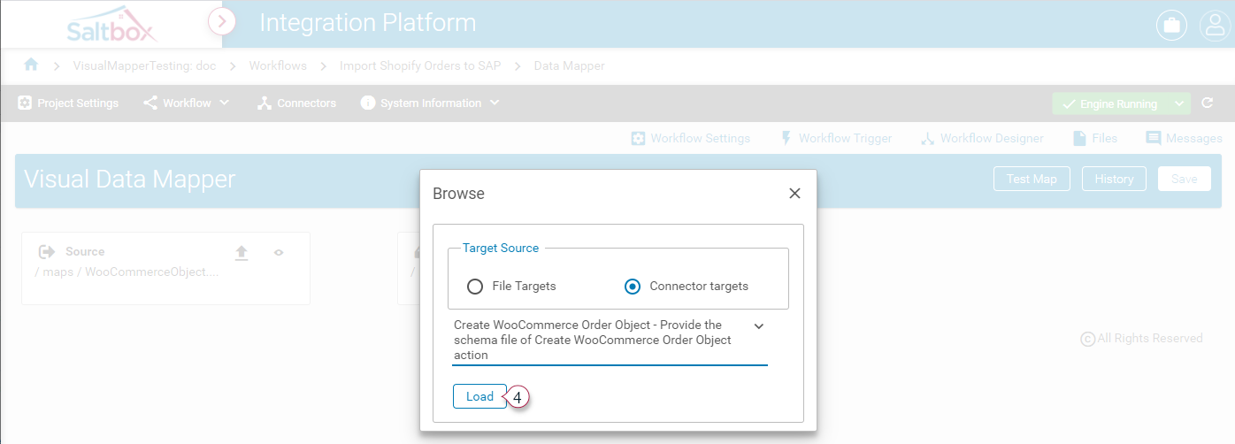Screen dimensions: 1235x444
Task: Open the Connectors menu item
Action: (297, 103)
